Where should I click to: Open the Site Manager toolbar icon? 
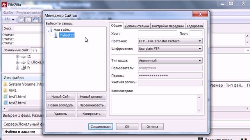7,20
